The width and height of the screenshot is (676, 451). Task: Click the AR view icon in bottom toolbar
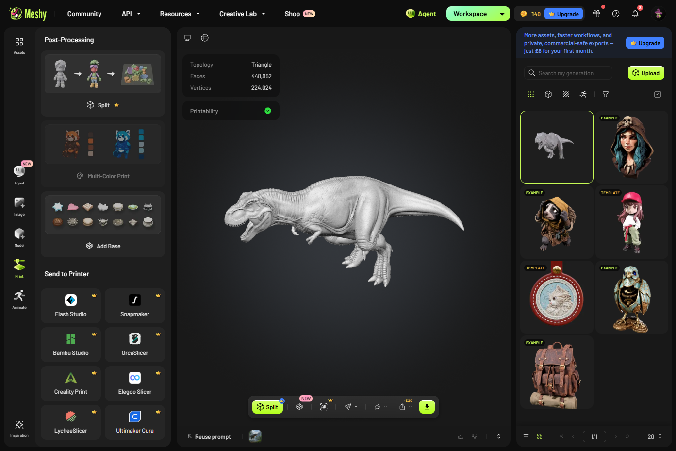tap(324, 407)
